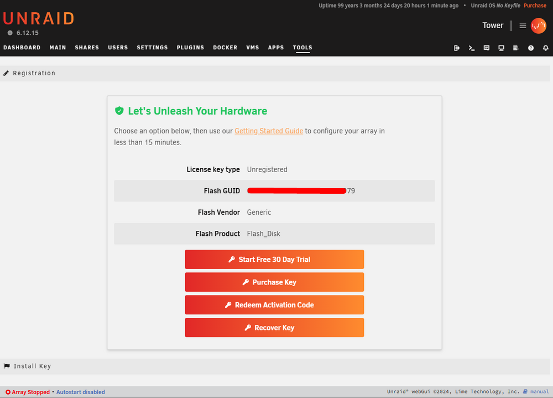This screenshot has width=553, height=398.
Task: Select the Tools tab
Action: pyautogui.click(x=302, y=48)
